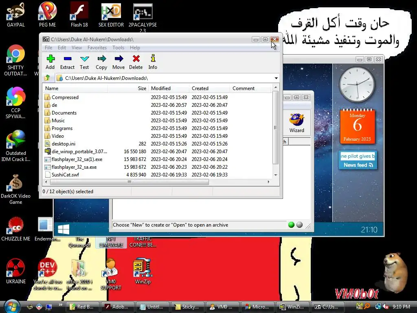Open the DEV C++ desktop icon

coord(47,274)
